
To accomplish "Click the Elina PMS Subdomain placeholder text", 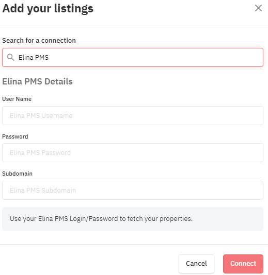I will click(43, 191).
